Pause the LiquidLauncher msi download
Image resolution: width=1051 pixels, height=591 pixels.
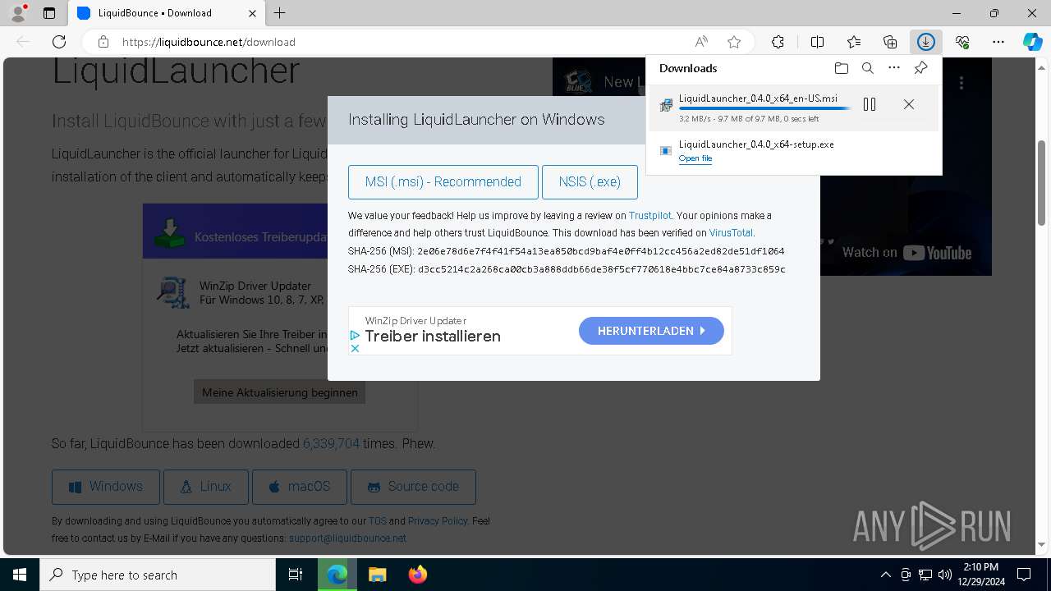[870, 104]
